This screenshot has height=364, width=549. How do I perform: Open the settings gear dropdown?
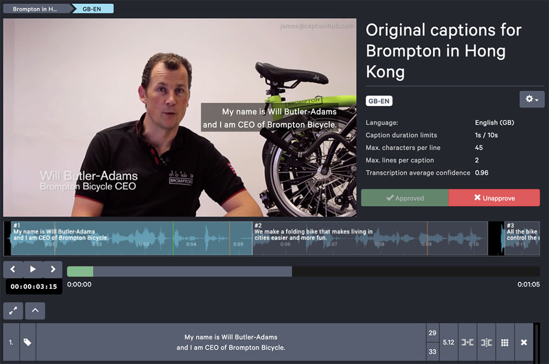531,99
